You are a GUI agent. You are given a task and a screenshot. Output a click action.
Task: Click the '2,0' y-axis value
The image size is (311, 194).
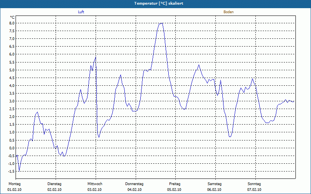[12, 117]
